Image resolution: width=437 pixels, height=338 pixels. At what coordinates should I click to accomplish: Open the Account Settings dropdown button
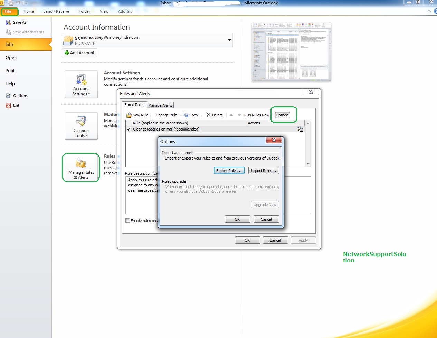tap(81, 84)
